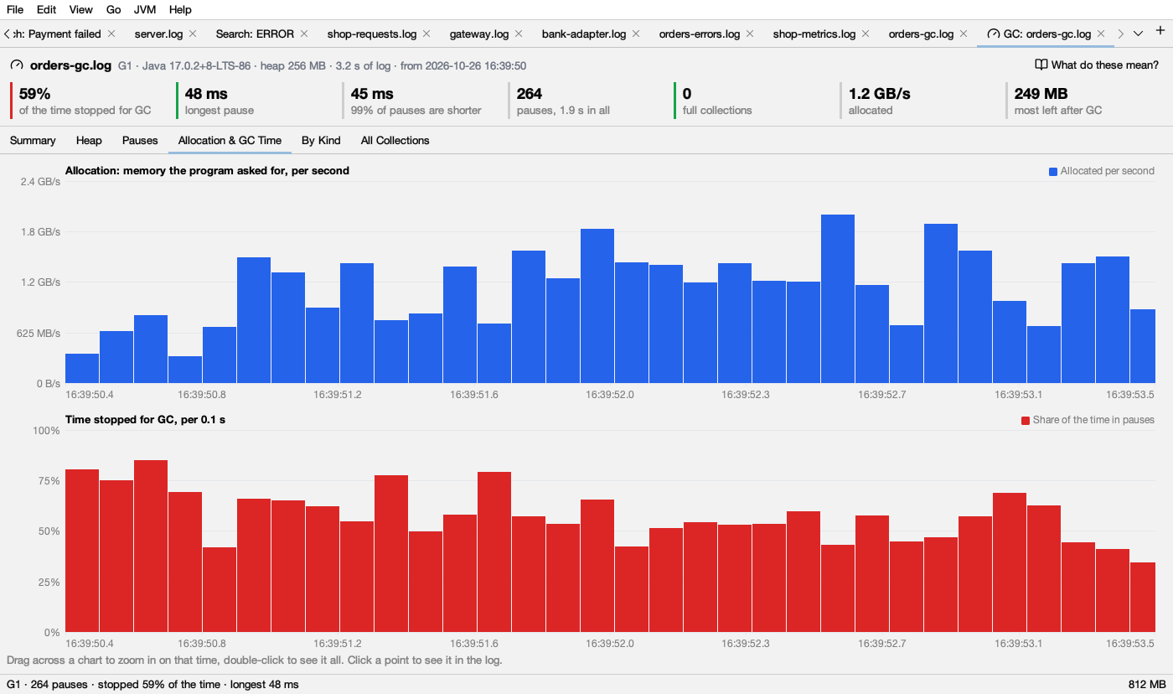This screenshot has height=694, width=1173.
Task: Close the server.log tab
Action: pyautogui.click(x=193, y=34)
